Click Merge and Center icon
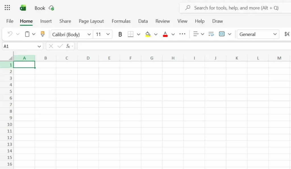Viewport: 291px width, 169px height. [222, 34]
